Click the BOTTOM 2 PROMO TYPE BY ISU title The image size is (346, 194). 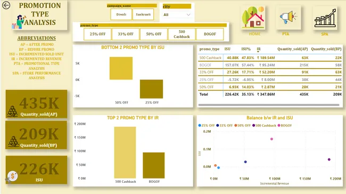click(x=133, y=47)
